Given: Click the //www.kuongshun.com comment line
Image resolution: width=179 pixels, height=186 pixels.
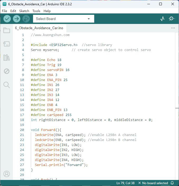Looking at the screenshot, I should click(x=50, y=35).
